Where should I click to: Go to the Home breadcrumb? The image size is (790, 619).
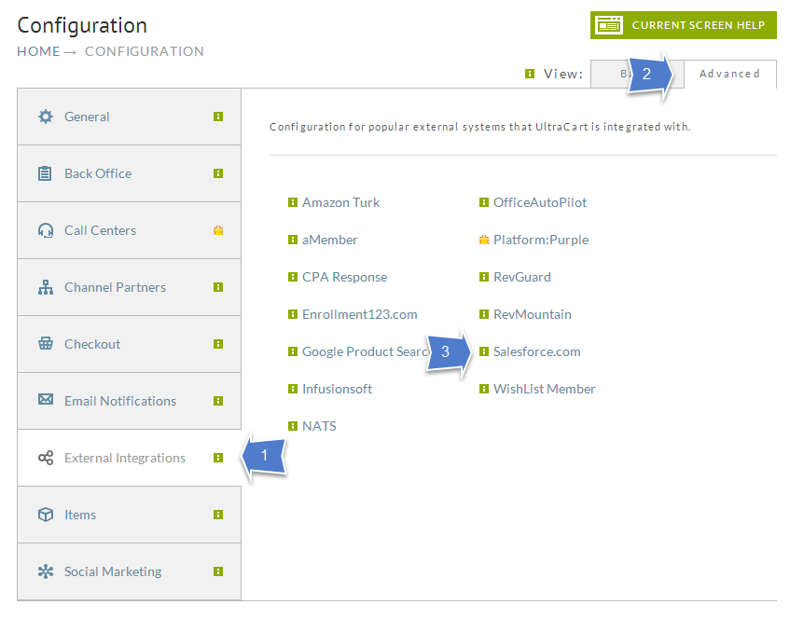coord(38,51)
